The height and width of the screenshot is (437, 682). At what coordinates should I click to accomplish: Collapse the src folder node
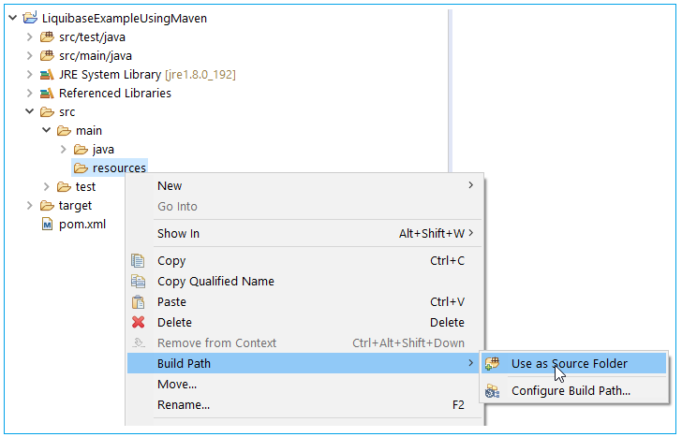[30, 111]
